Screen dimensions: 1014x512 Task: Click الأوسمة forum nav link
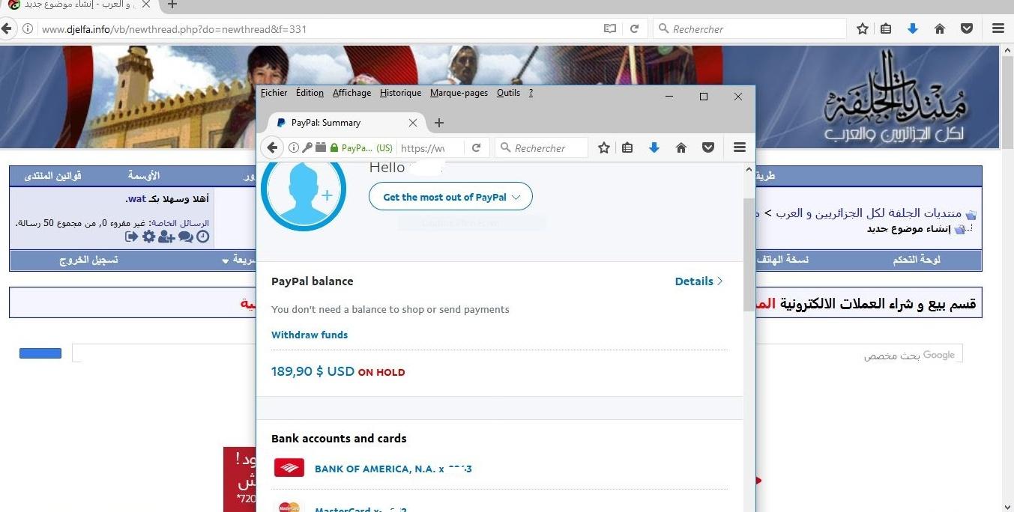(143, 176)
